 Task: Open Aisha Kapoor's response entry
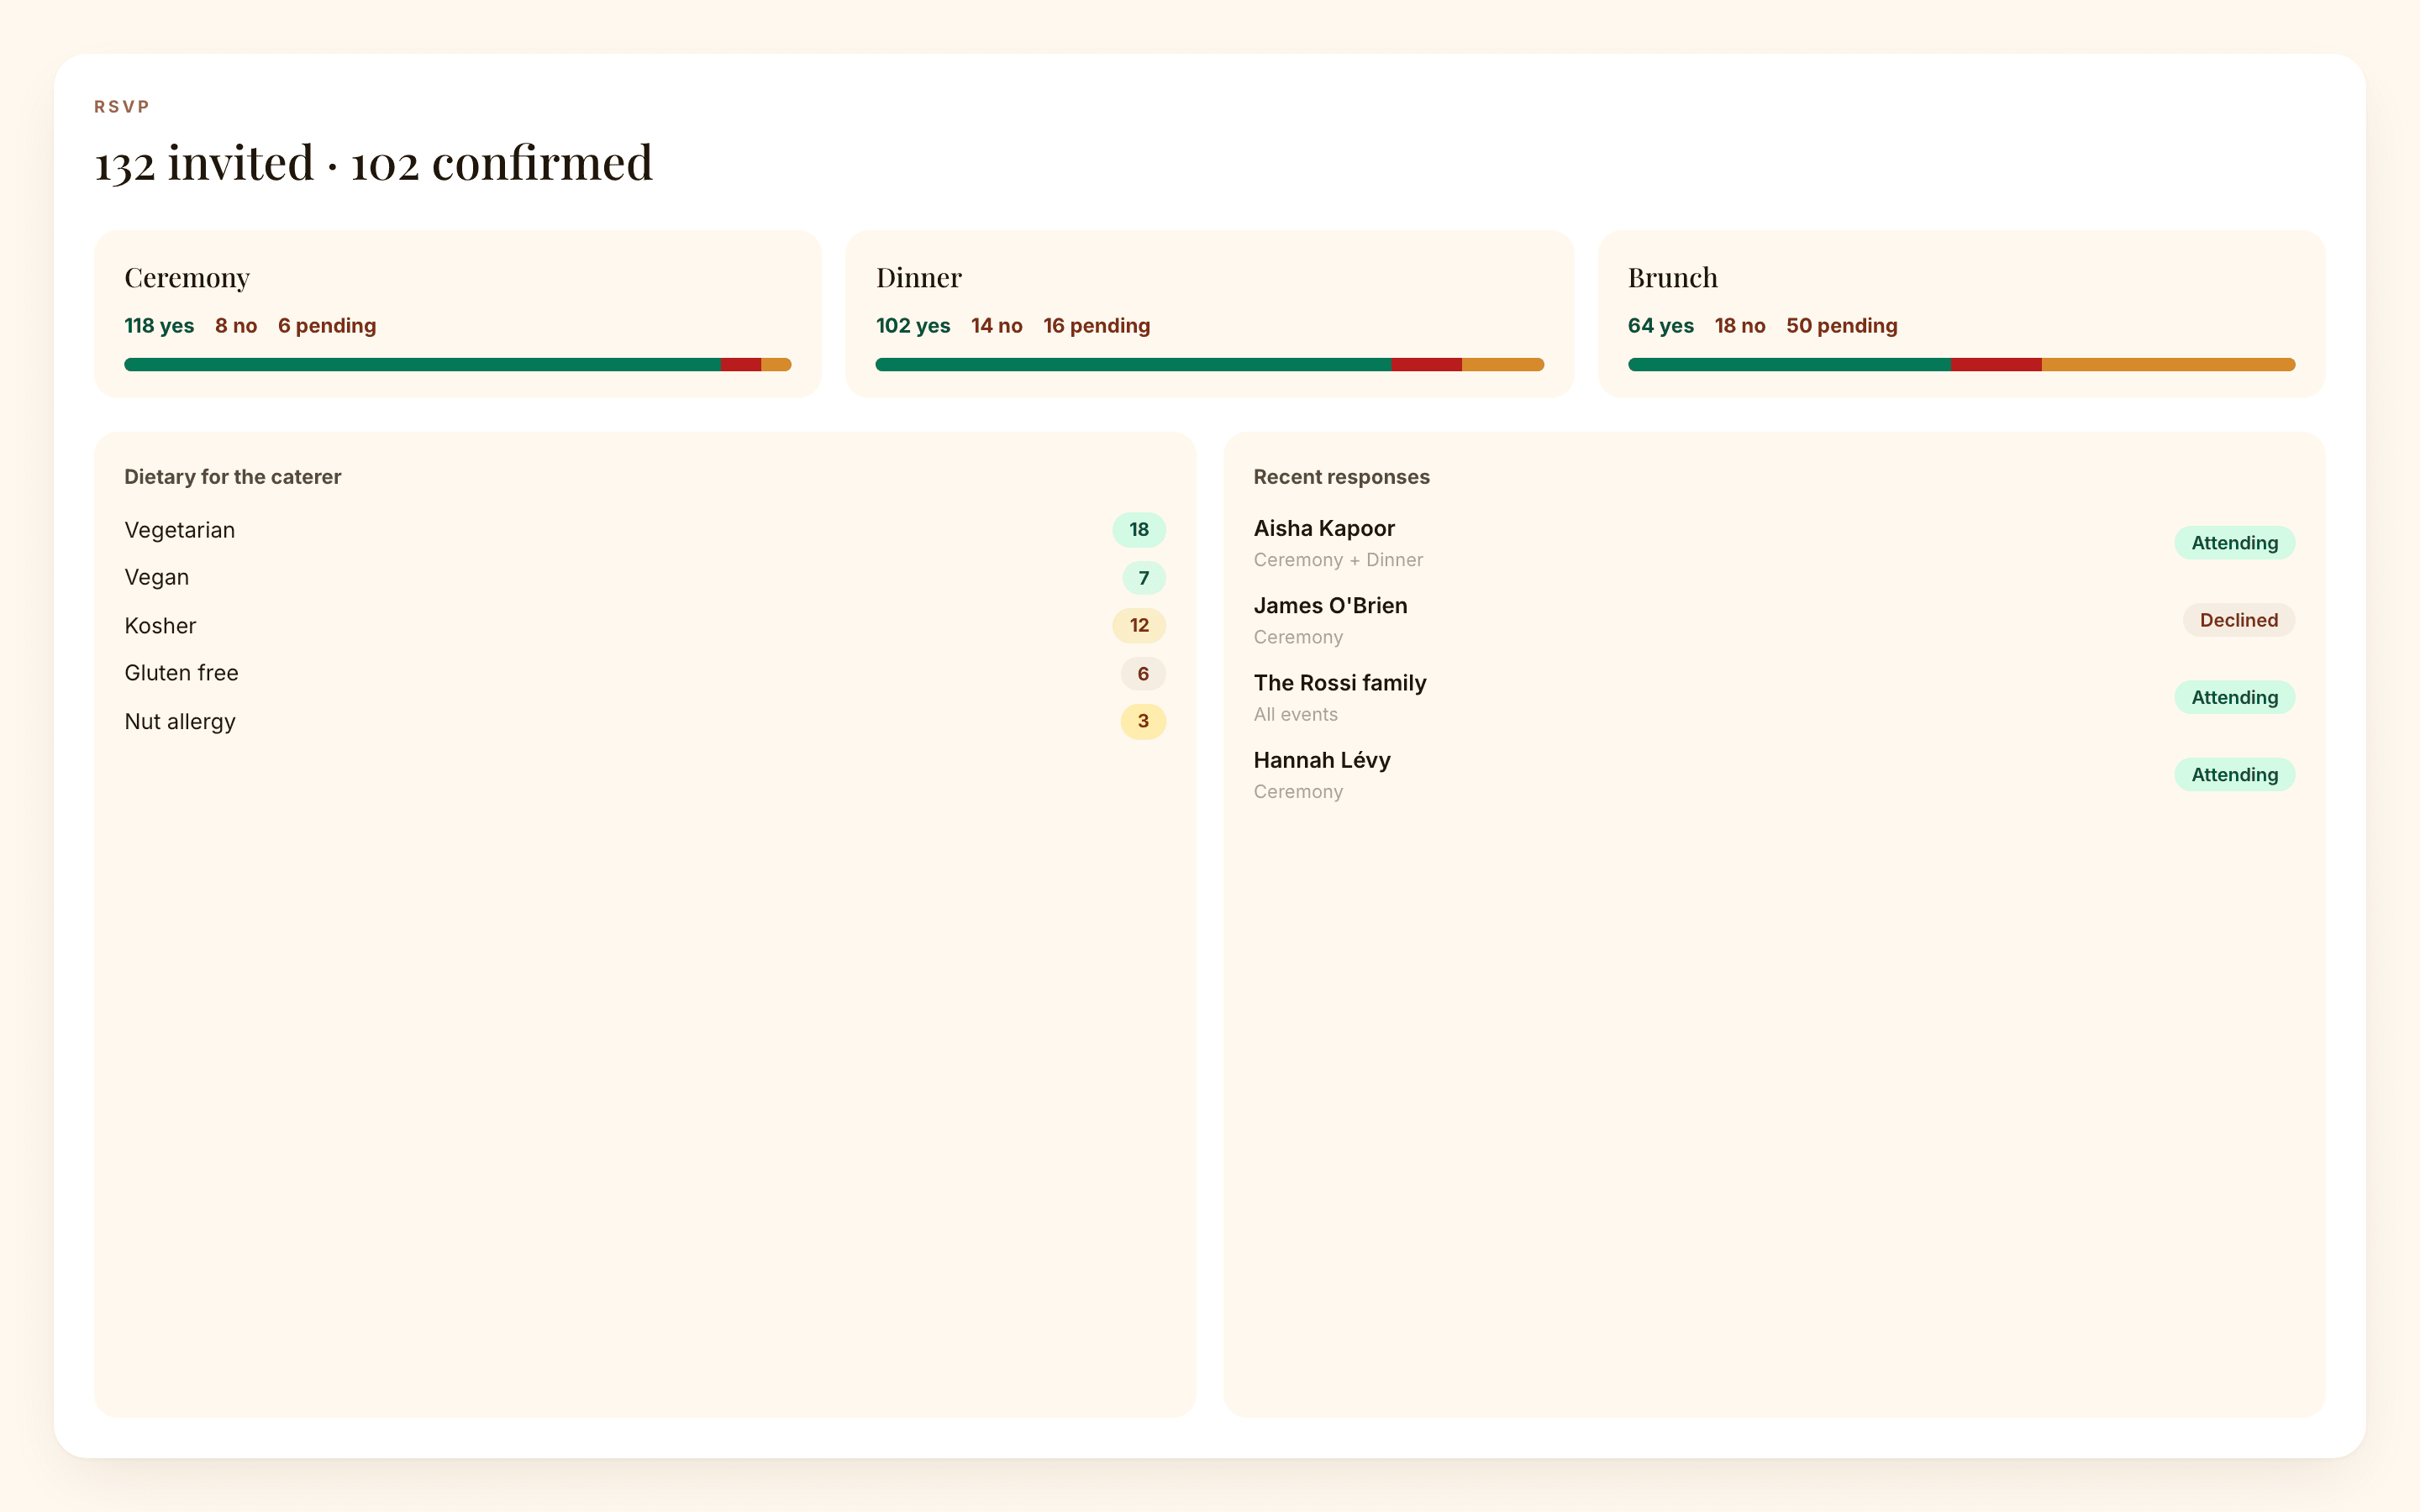pyautogui.click(x=1773, y=543)
